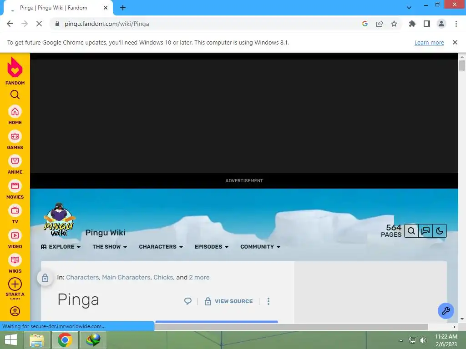Close the Pinga tab

pyautogui.click(x=106, y=8)
